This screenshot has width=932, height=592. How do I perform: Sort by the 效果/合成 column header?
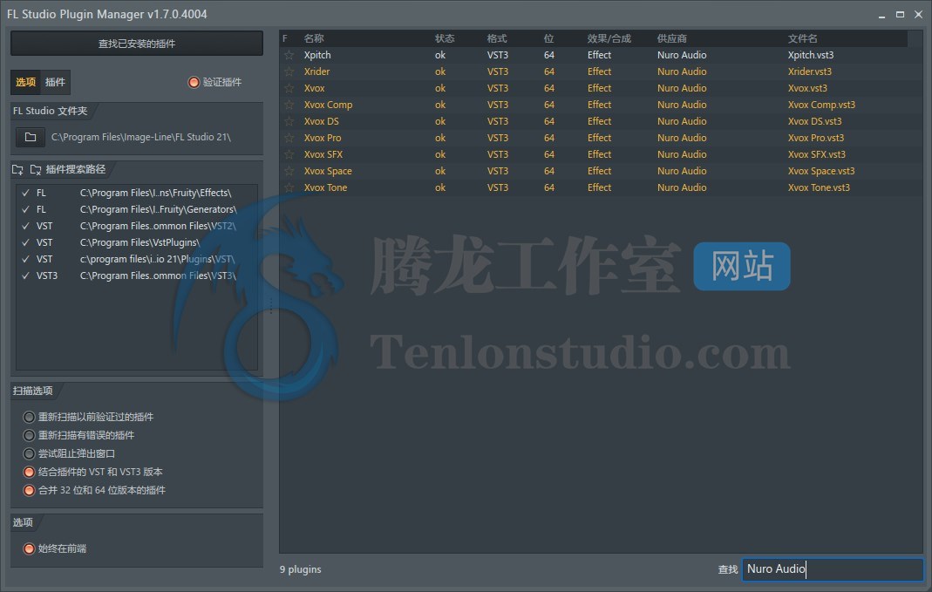click(x=609, y=38)
